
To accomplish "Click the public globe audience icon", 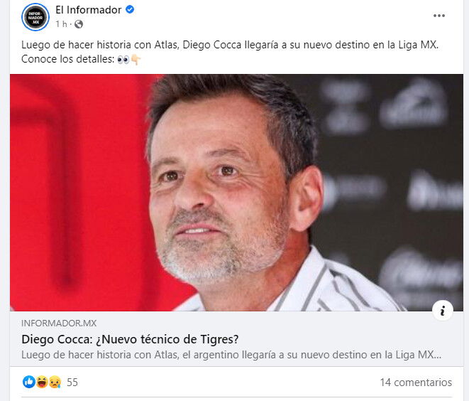I will click(x=79, y=24).
